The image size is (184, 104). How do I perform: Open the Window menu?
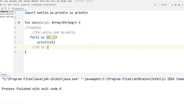point(64,1)
